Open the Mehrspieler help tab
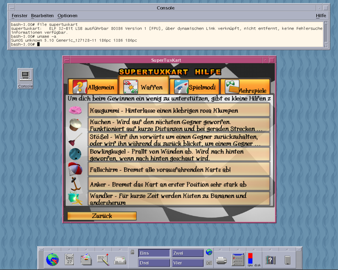The image size is (338, 270). pyautogui.click(x=245, y=87)
